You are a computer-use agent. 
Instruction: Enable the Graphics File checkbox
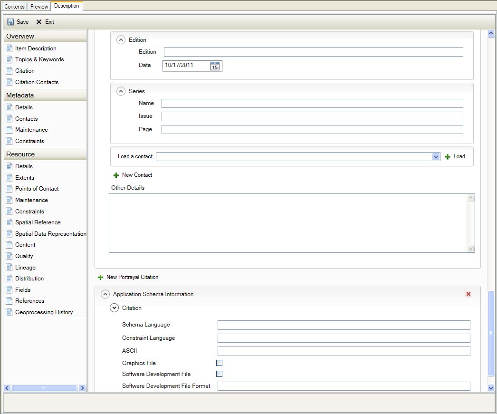pyautogui.click(x=220, y=363)
